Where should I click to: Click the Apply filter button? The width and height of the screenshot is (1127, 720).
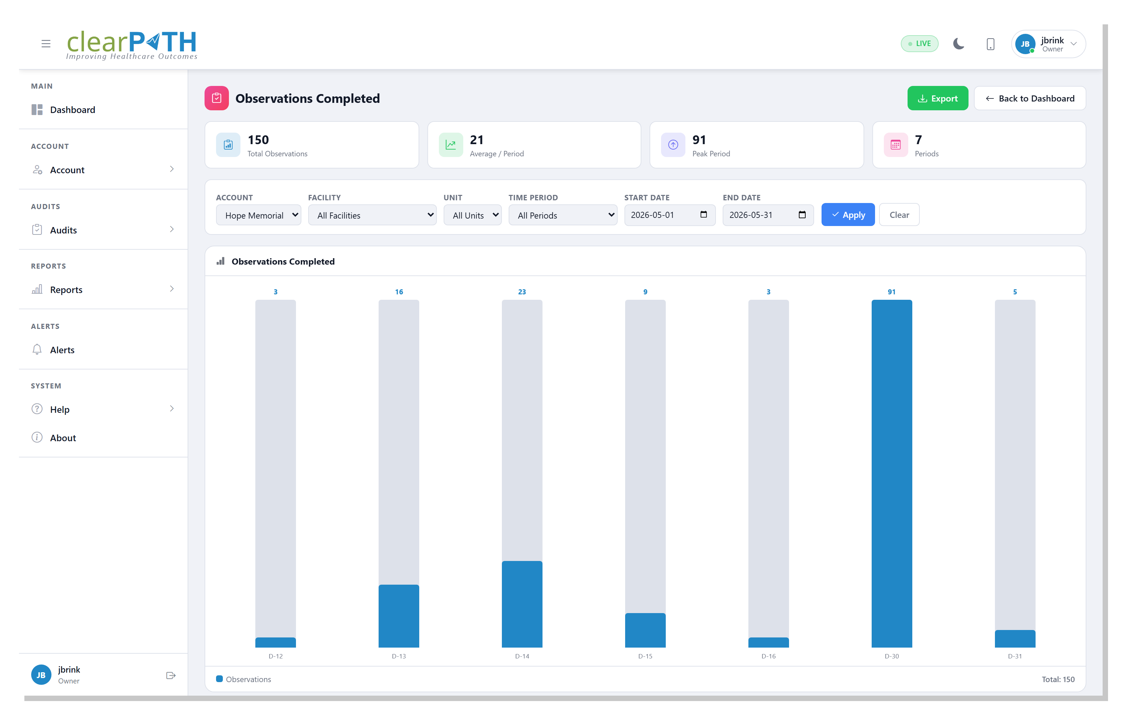coord(848,215)
